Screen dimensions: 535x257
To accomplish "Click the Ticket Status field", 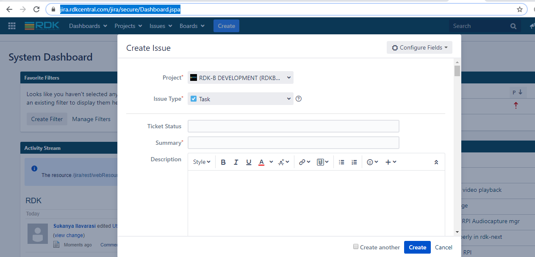I will (x=294, y=126).
